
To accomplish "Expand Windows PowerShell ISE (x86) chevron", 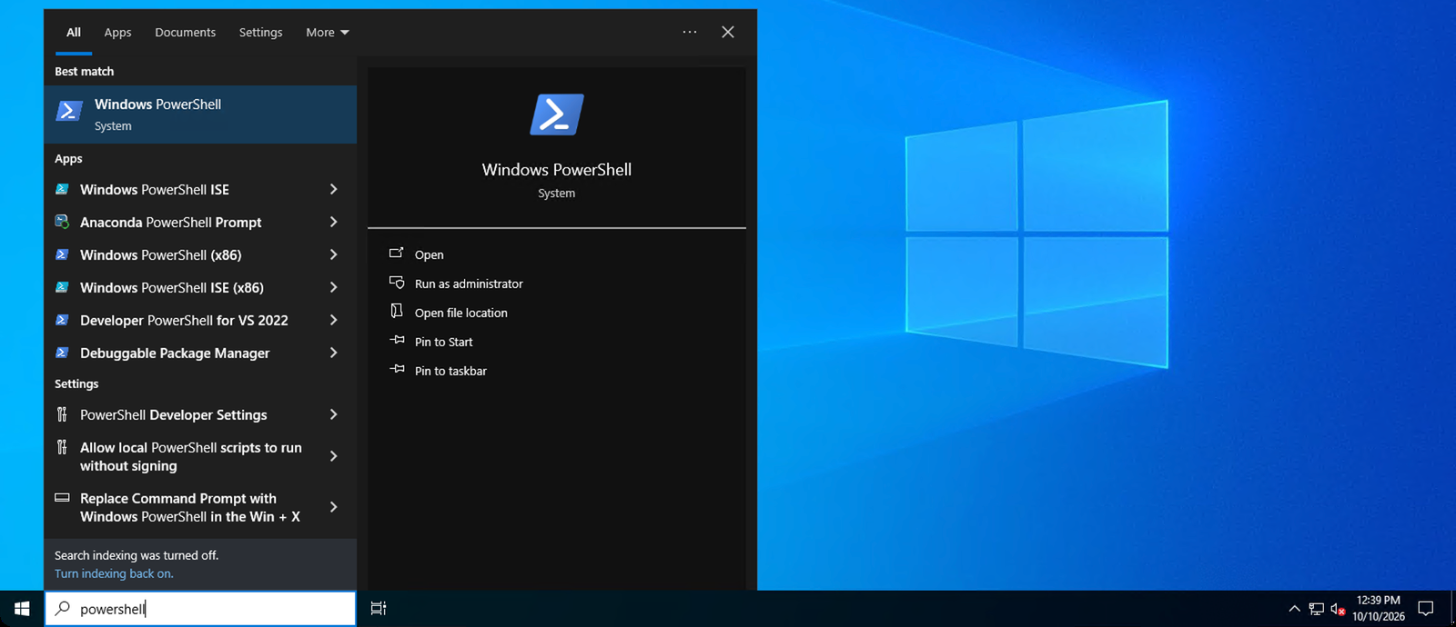I will pyautogui.click(x=333, y=287).
